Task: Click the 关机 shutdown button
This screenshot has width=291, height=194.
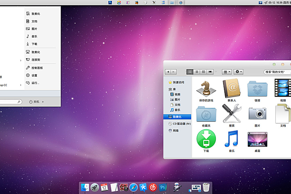Action: point(34,102)
